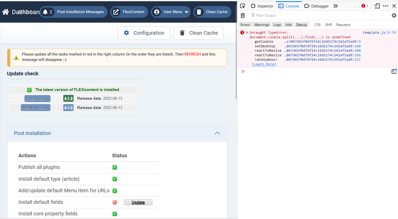Open the Configuration toolbar button

[144, 33]
